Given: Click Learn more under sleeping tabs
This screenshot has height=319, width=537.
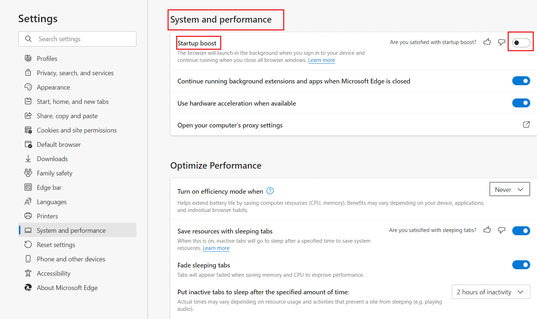Looking at the screenshot, I should [x=216, y=248].
